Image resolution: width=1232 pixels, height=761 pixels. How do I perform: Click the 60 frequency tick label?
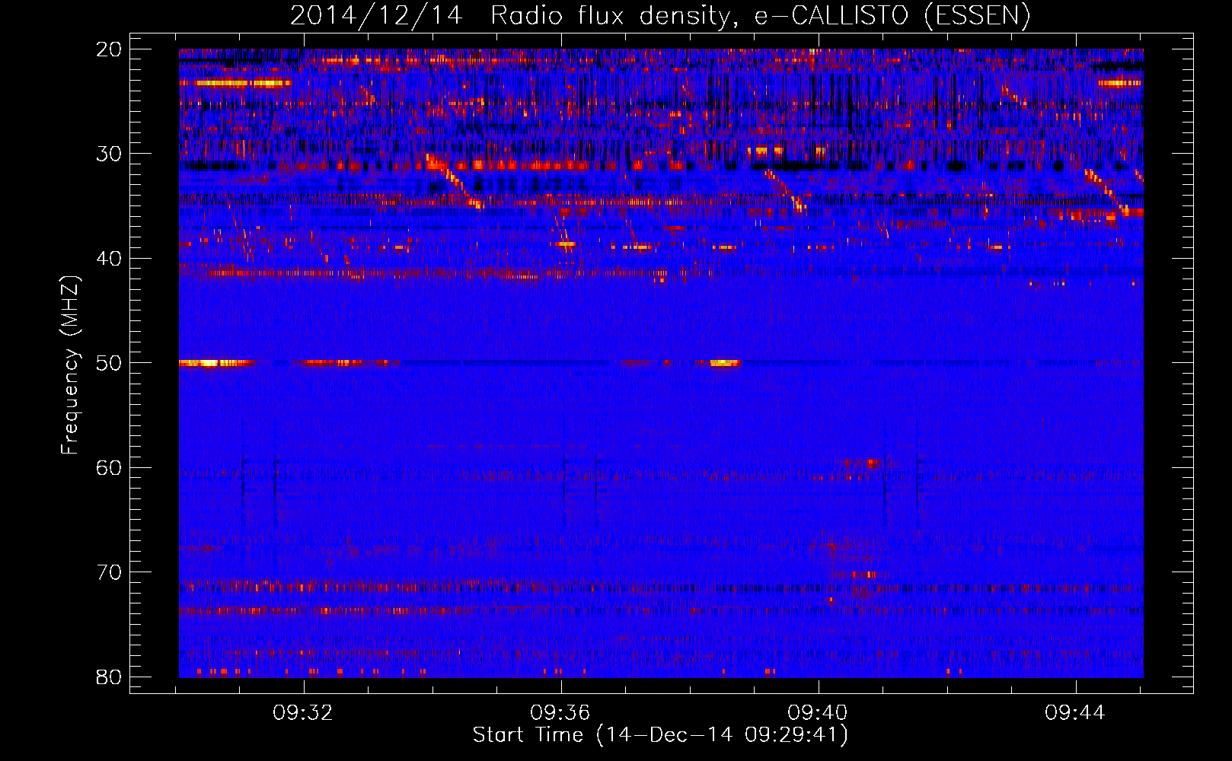[109, 467]
